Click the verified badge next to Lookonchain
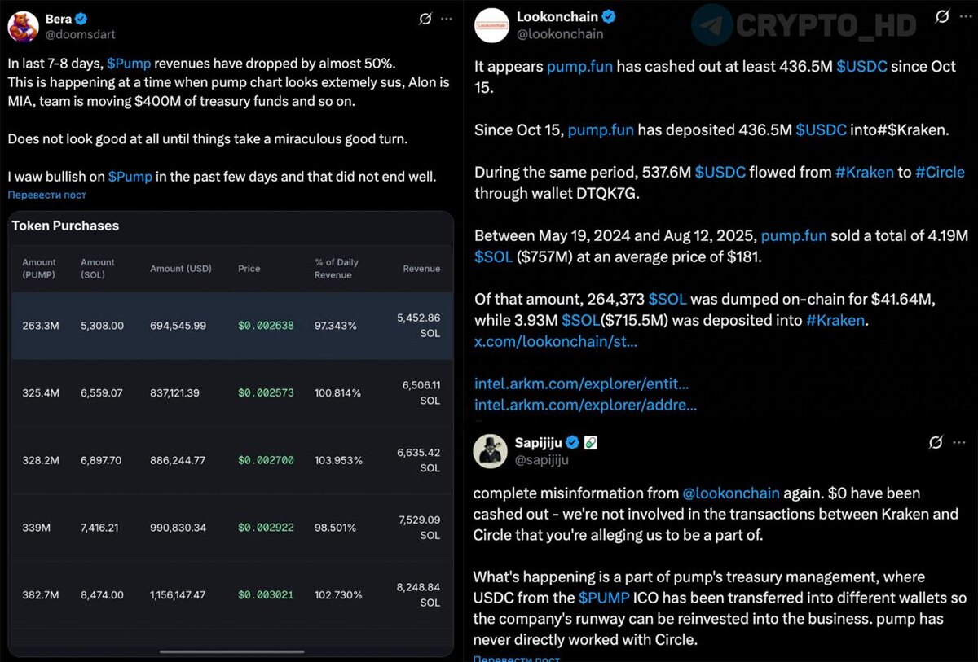Image resolution: width=978 pixels, height=662 pixels. tap(609, 17)
